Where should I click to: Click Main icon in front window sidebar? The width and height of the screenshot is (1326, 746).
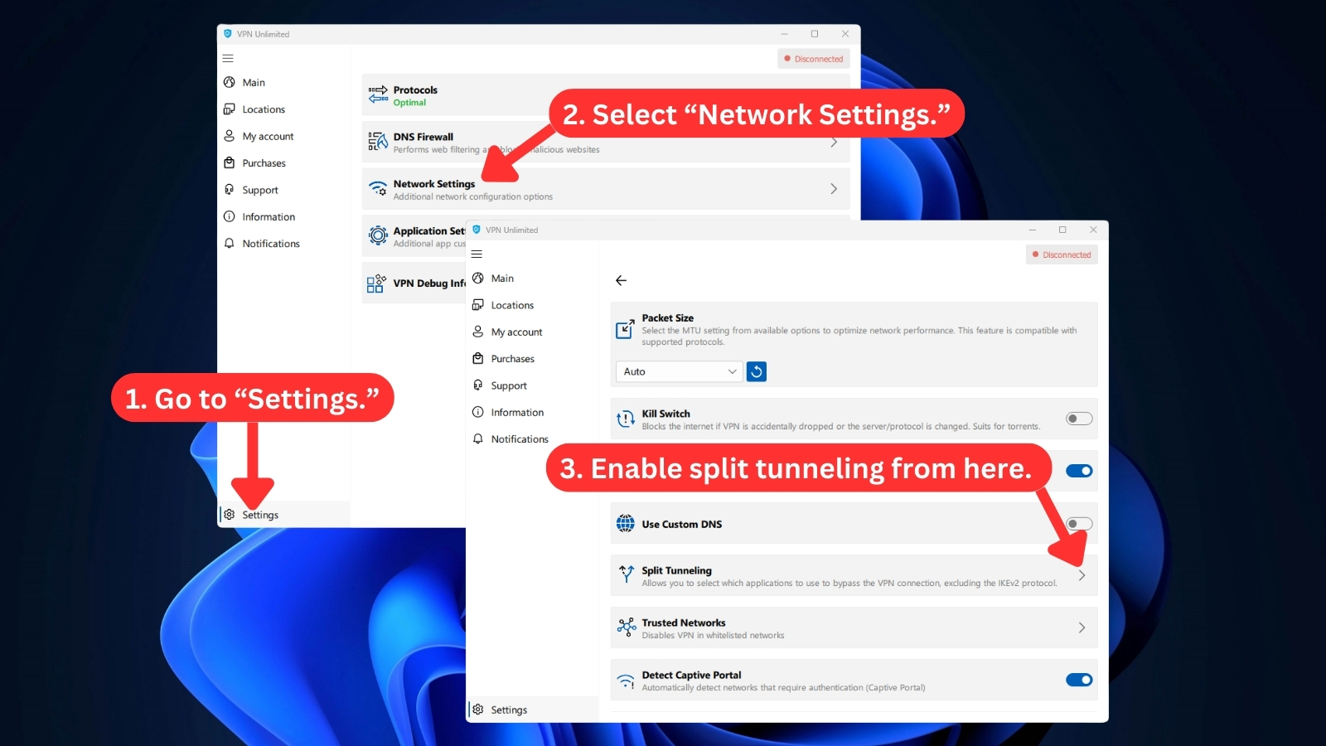click(478, 278)
